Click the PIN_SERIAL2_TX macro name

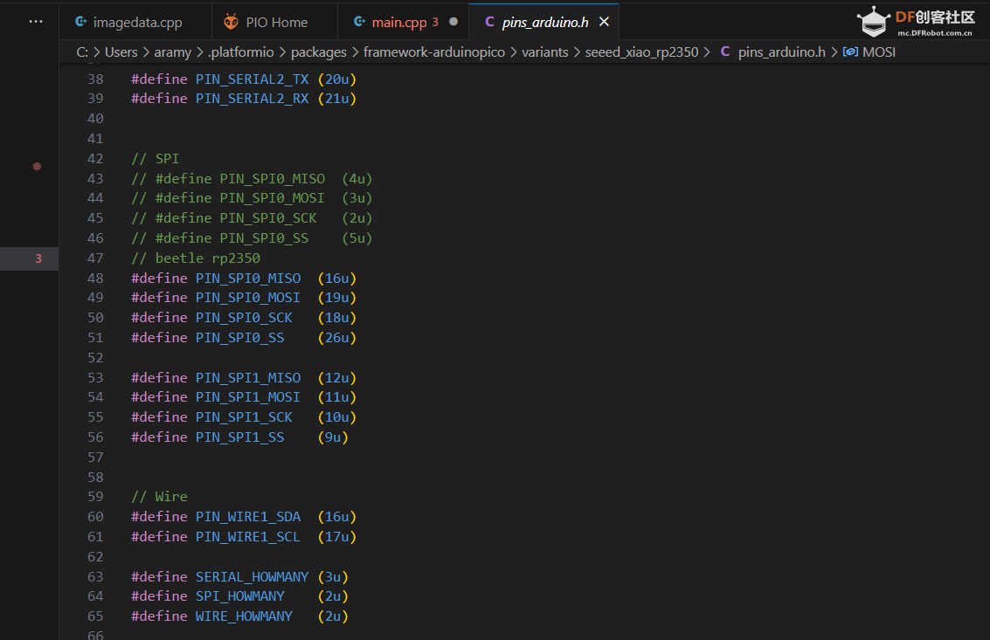pos(252,79)
